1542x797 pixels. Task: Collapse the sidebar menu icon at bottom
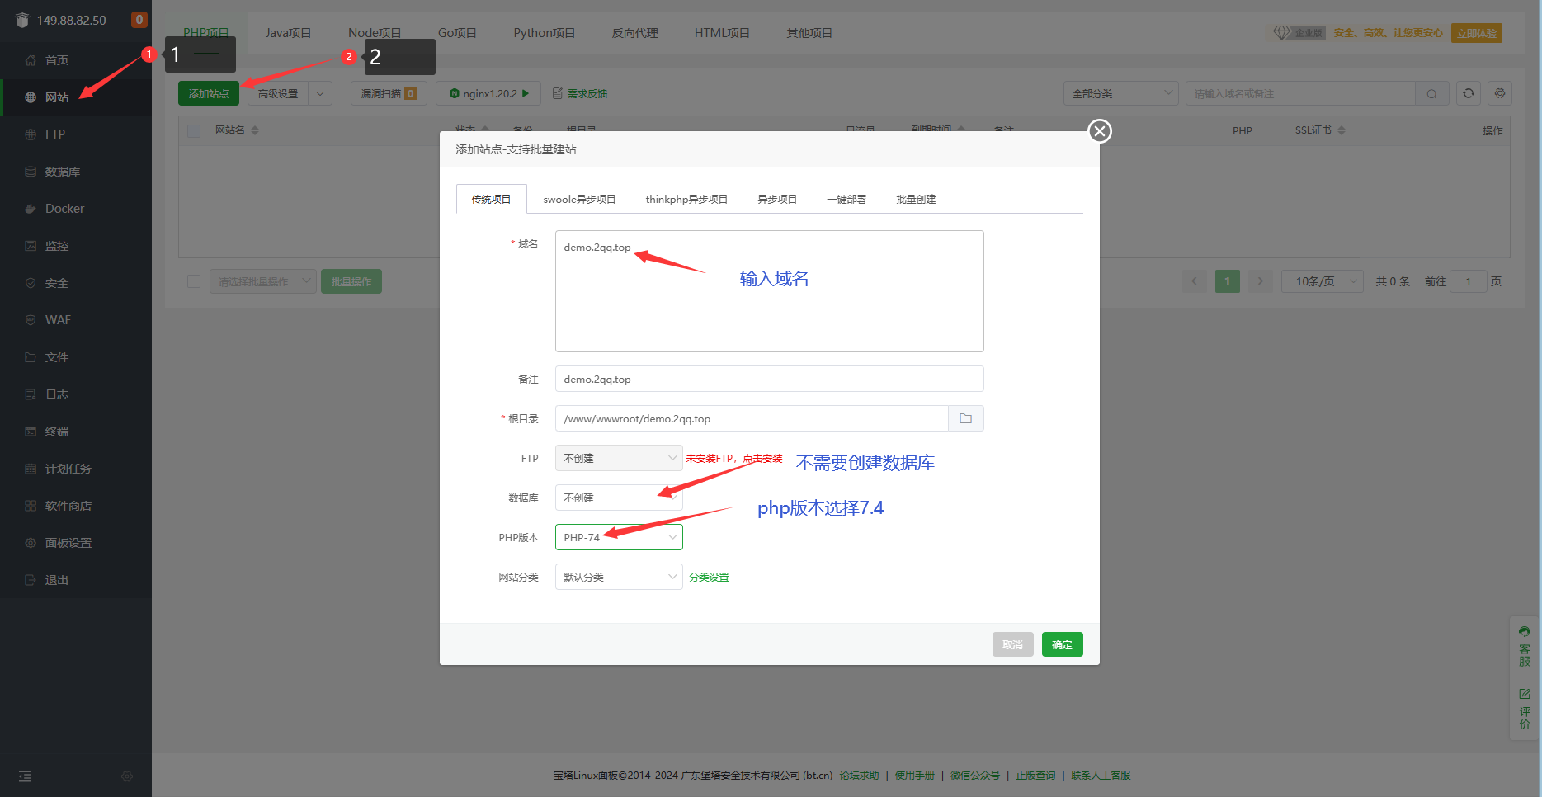(x=25, y=776)
